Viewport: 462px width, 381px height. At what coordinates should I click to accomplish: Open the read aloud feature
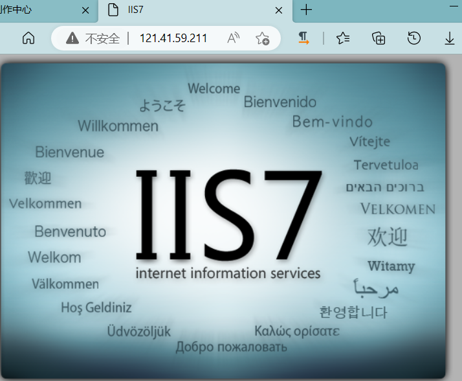[x=234, y=38]
